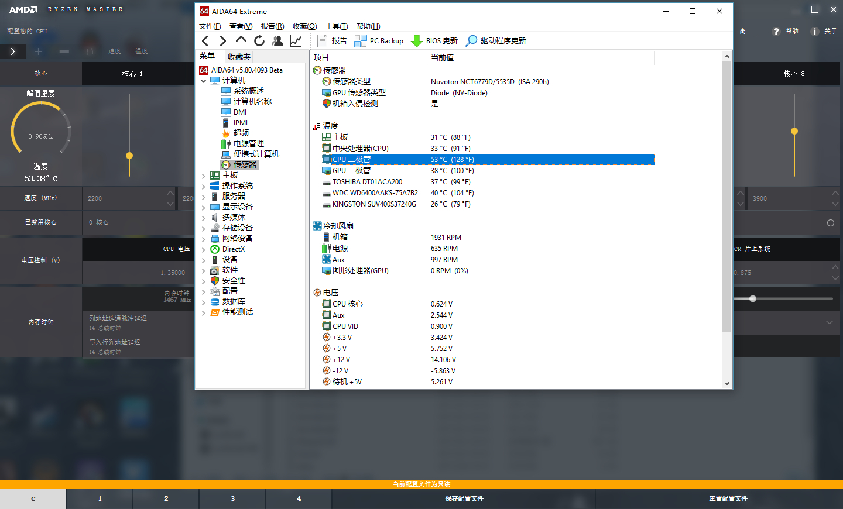The height and width of the screenshot is (509, 843).
Task: Click 保存配置文件 in Ryzen Master
Action: click(x=464, y=499)
